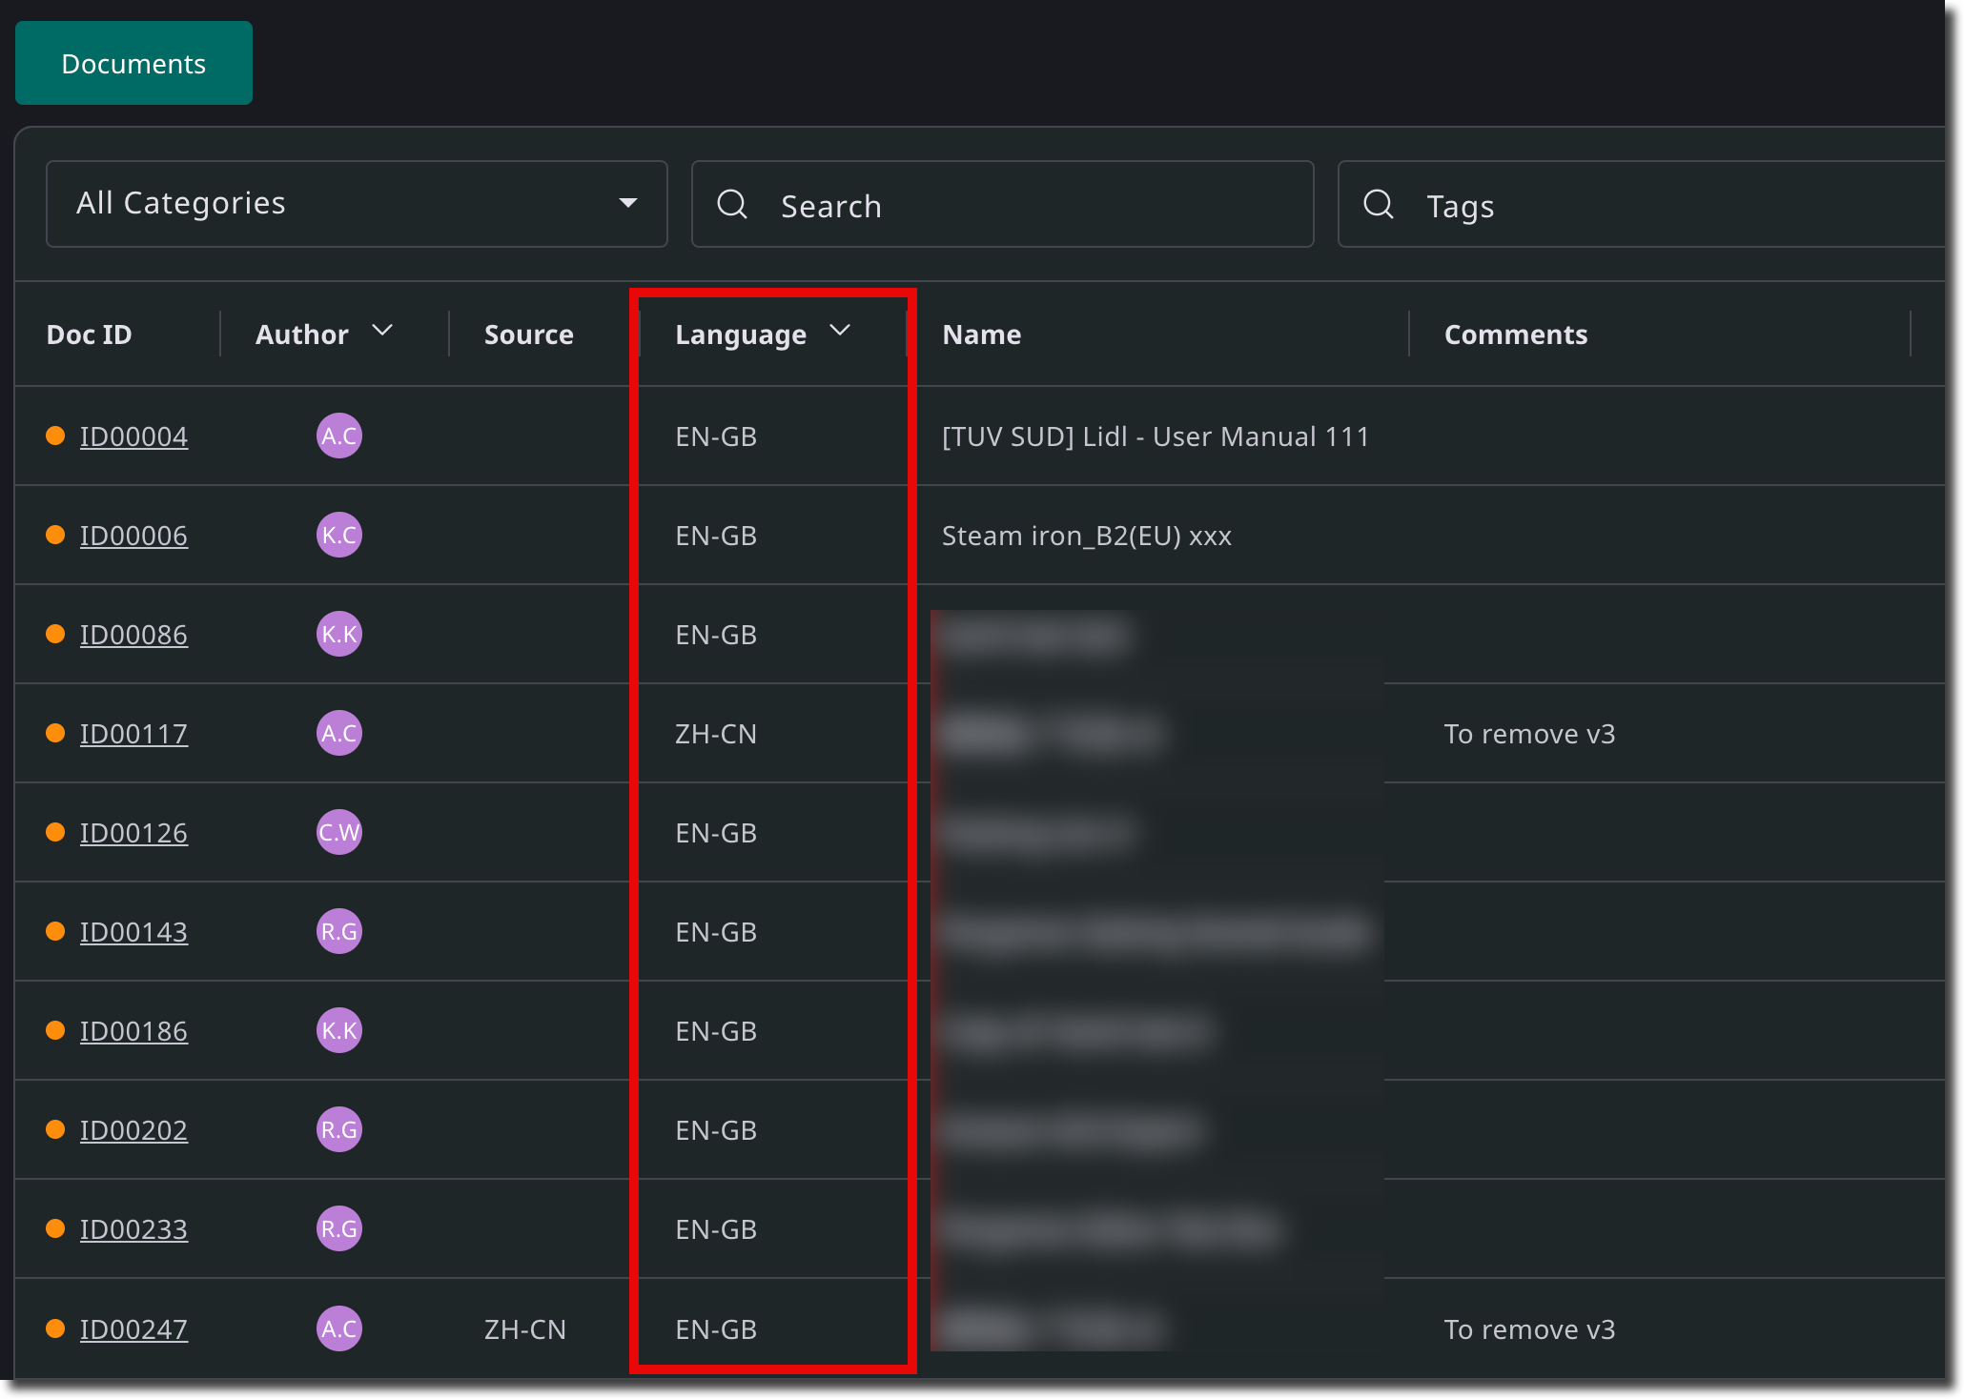Click 'To remove v3' comment for ID00117
Image resolution: width=1964 pixels, height=1399 pixels.
click(1530, 734)
